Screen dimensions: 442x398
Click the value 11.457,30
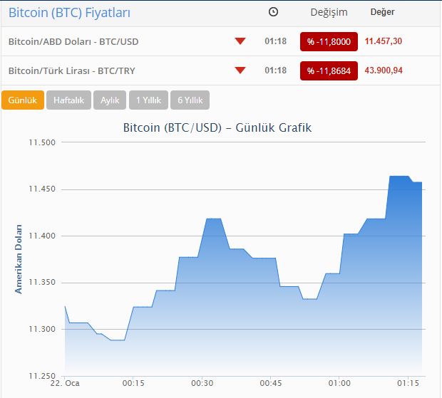(384, 41)
